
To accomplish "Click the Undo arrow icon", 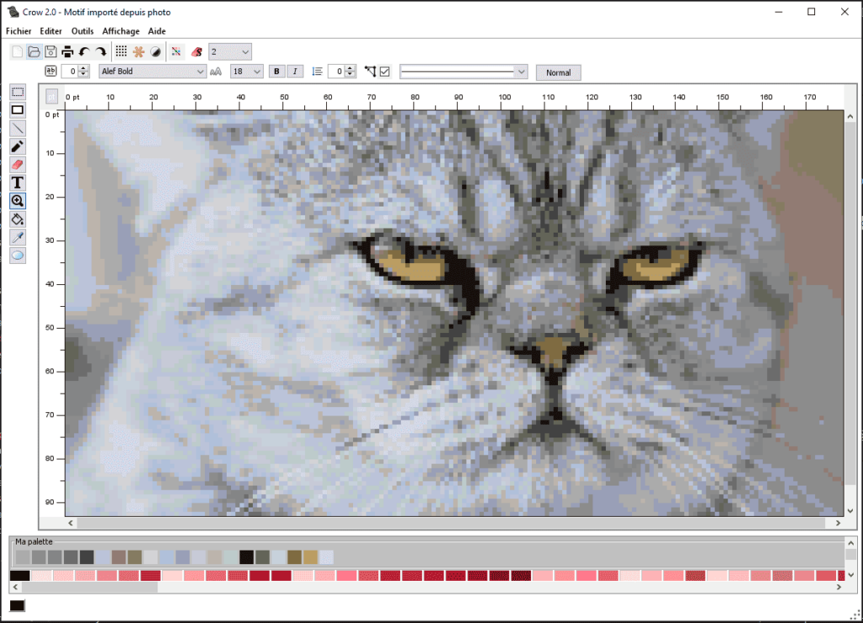I will point(84,52).
